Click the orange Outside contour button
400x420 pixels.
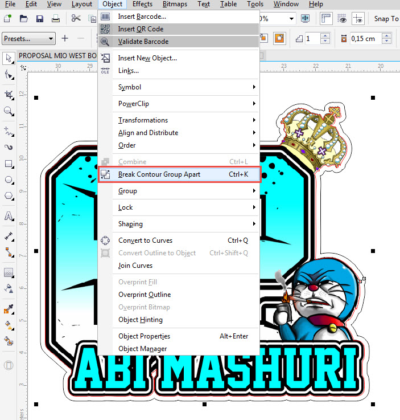pyautogui.click(x=279, y=38)
